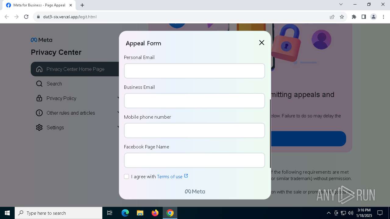This screenshot has height=219, width=390.
Task: Select Search in the sidebar
Action: click(x=54, y=84)
